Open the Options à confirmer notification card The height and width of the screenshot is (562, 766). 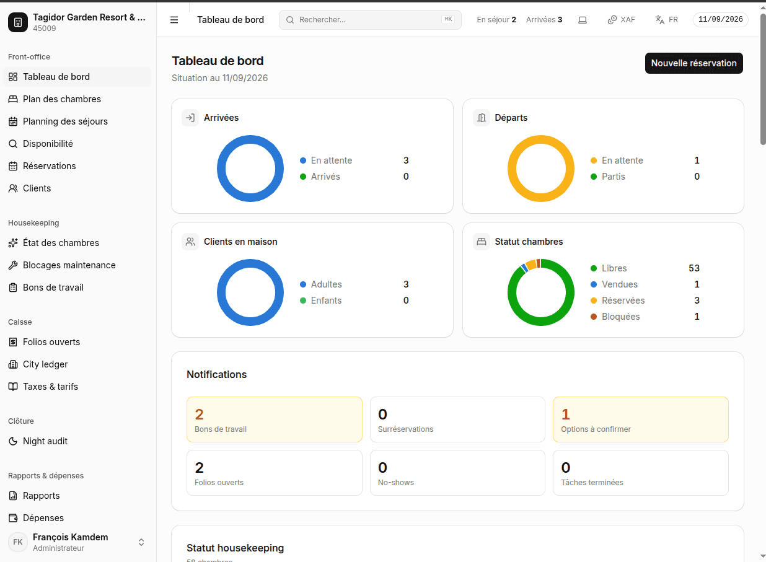point(641,419)
